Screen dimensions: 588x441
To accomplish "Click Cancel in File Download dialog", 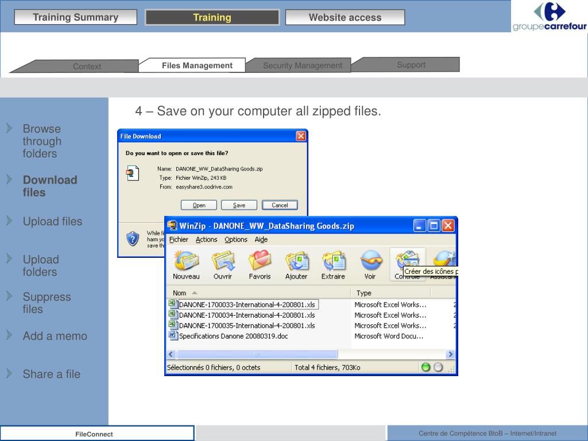I will [280, 205].
